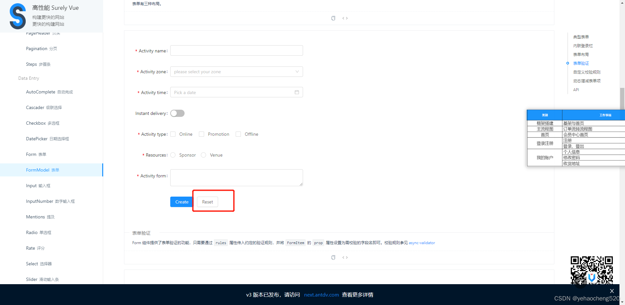The width and height of the screenshot is (625, 305).
Task: Check the Offline activity type
Action: [x=238, y=134]
